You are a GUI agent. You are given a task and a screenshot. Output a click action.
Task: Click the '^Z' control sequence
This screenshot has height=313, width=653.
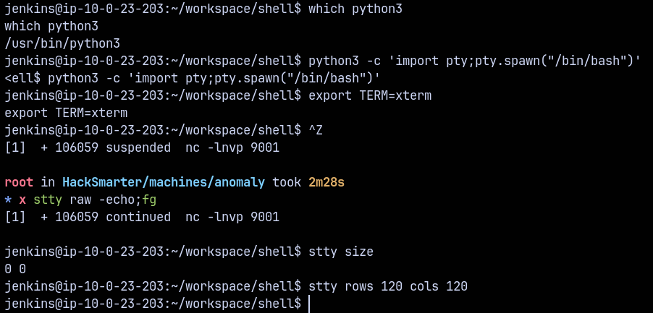[x=315, y=131]
